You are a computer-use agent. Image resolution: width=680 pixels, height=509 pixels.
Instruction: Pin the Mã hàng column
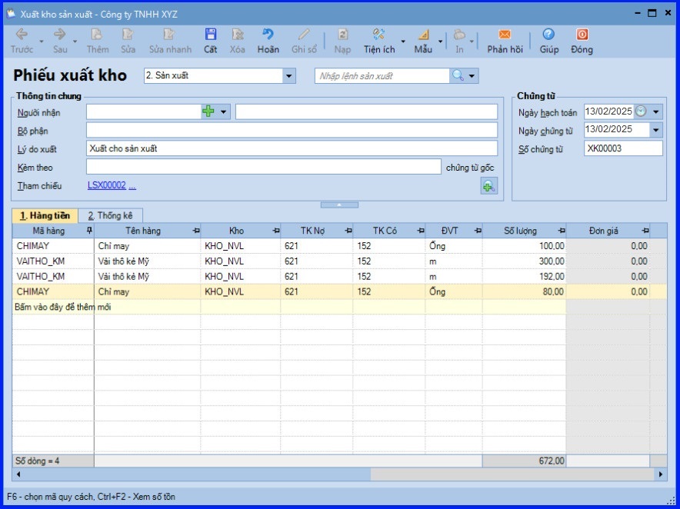tap(89, 231)
